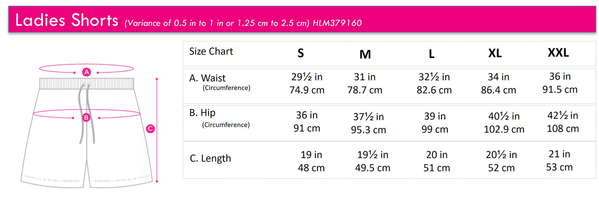This screenshot has width=599, height=214.
Task: Click the pink circle B hip marker
Action: [x=86, y=118]
